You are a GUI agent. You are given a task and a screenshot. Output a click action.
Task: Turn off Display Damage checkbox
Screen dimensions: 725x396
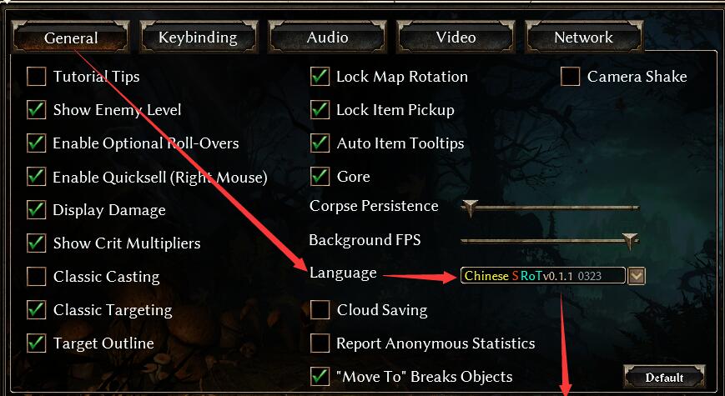pos(37,210)
